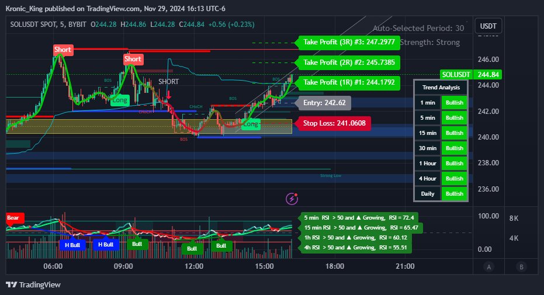Click the close value C244.84
The image size is (544, 295).
pyautogui.click(x=192, y=25)
